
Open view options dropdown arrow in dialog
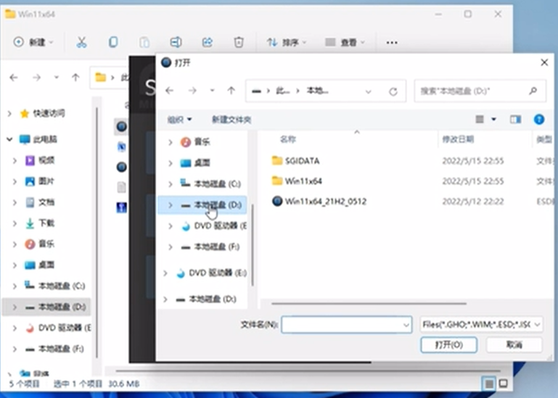(x=494, y=119)
